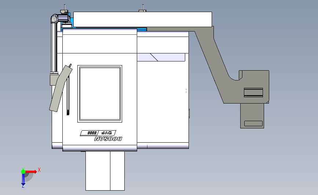Select the slotted rectangle on the conveyor head
318x195 pixels.
(253, 93)
